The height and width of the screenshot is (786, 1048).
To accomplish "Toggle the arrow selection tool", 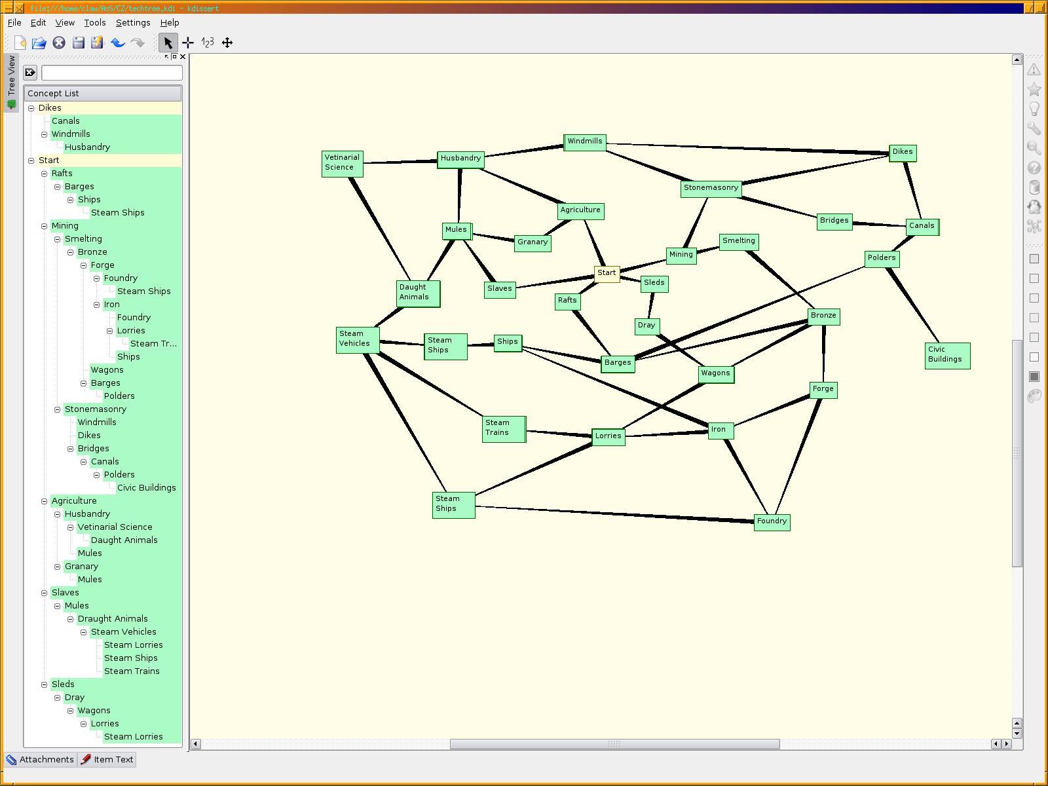I will [x=168, y=43].
